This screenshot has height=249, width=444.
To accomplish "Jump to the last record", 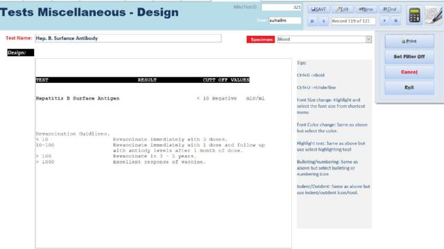I will [x=396, y=21].
